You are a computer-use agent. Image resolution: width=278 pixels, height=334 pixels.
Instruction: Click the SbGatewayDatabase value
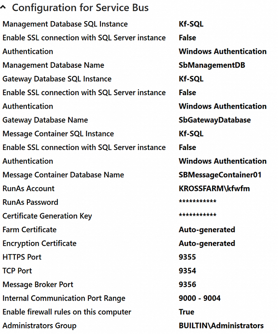(x=214, y=120)
